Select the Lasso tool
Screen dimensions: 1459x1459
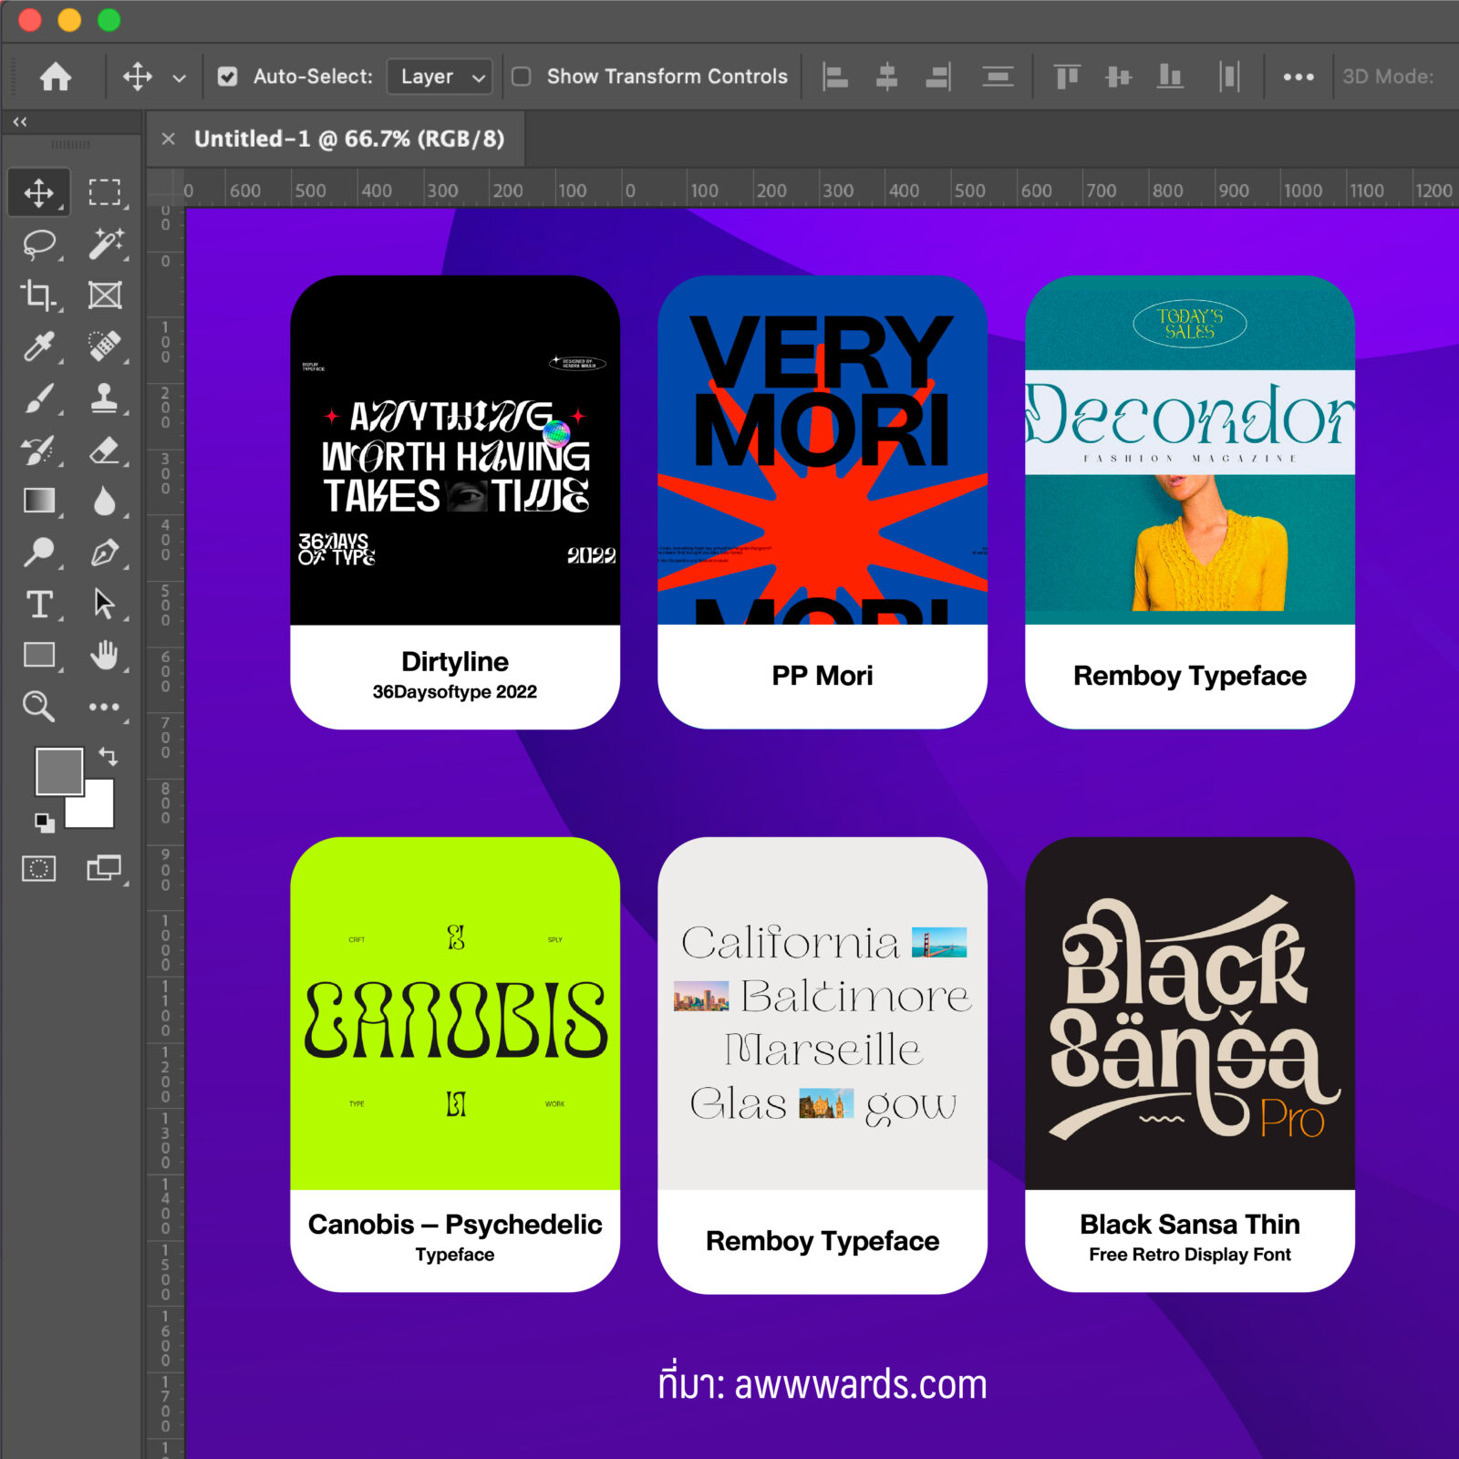pyautogui.click(x=38, y=243)
